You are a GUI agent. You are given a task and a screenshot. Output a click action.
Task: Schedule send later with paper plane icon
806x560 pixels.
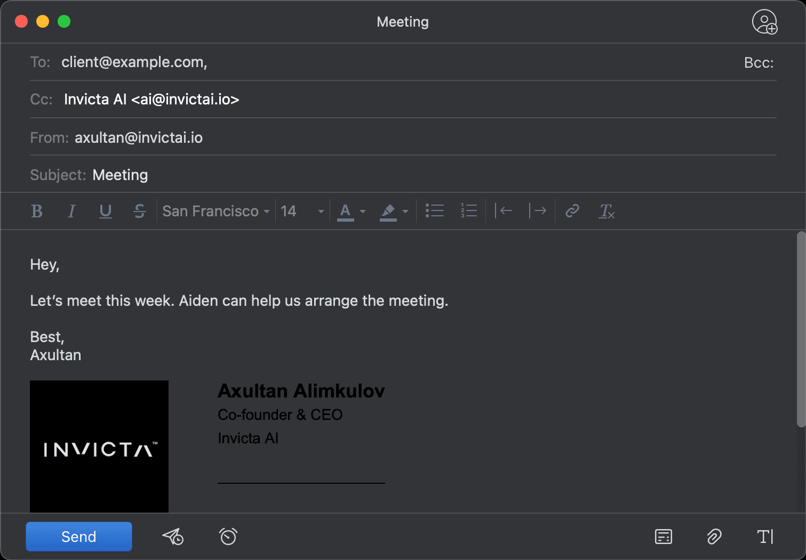(x=173, y=537)
